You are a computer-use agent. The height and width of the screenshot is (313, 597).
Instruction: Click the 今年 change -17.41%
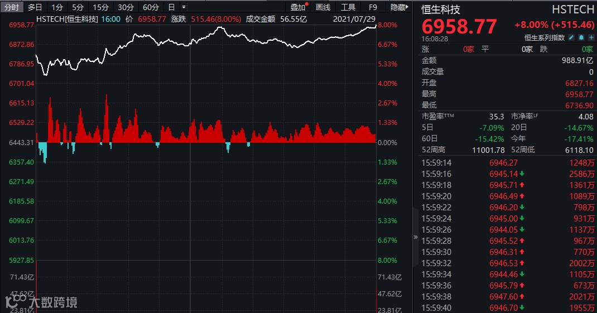(x=579, y=138)
